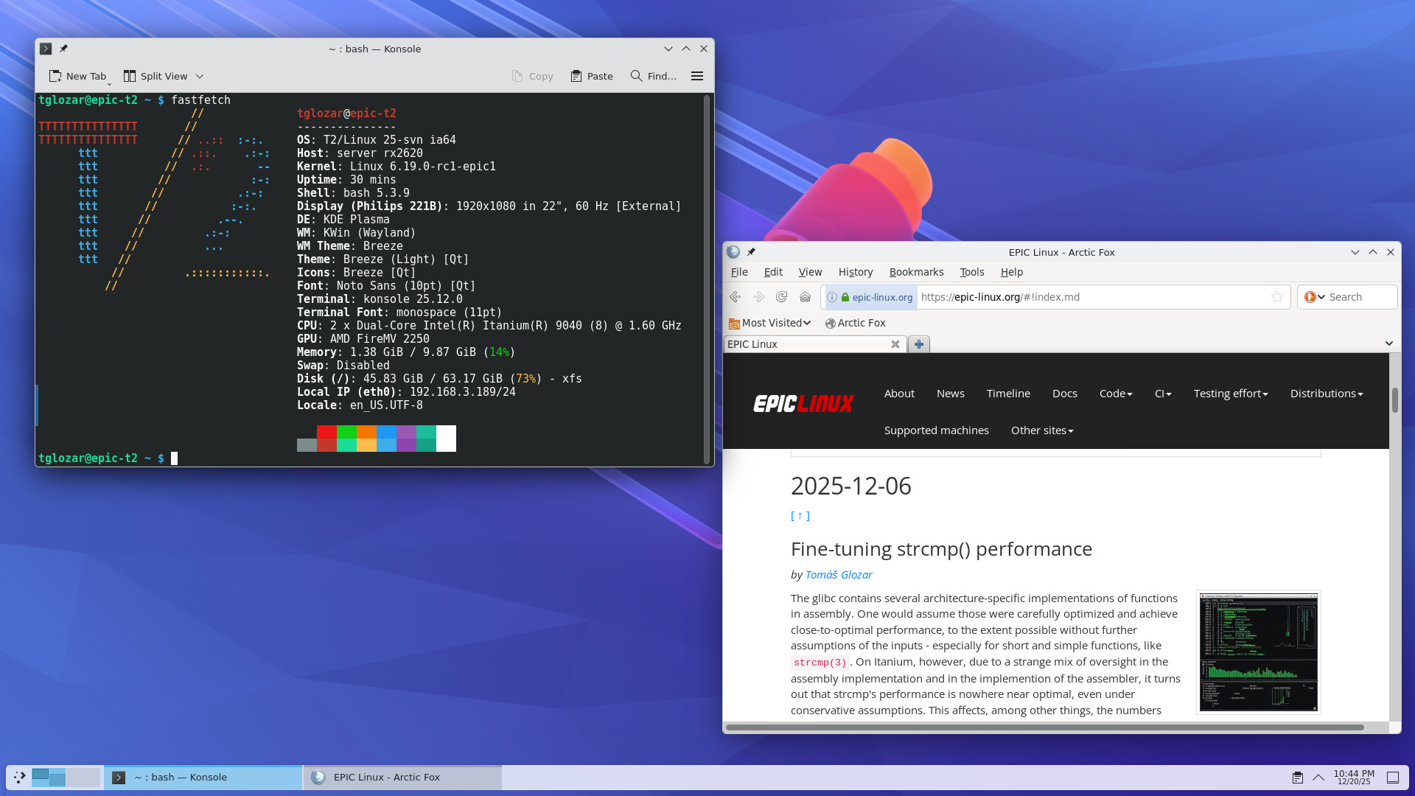Close the EPIC Linux browser tab
The image size is (1415, 796).
click(895, 344)
